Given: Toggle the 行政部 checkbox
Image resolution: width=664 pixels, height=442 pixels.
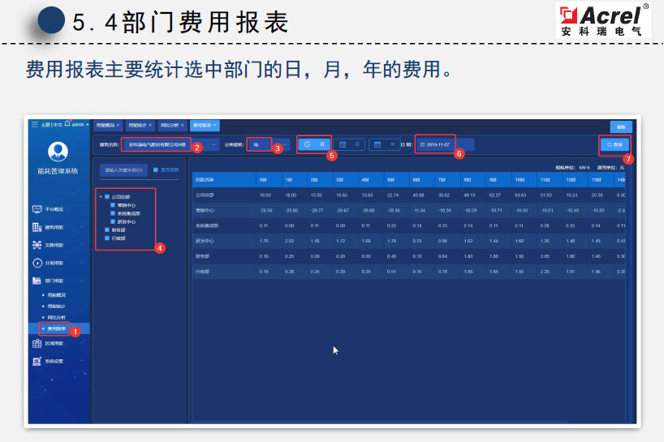Looking at the screenshot, I should tap(107, 238).
